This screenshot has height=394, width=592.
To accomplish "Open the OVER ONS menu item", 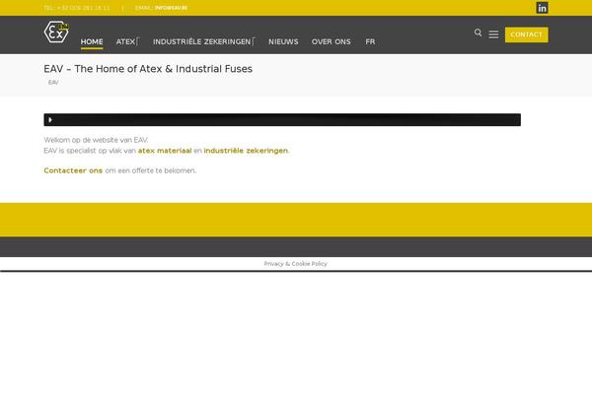I will tap(332, 41).
